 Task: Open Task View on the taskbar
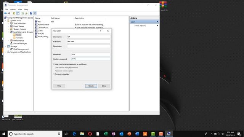click(x=66, y=134)
